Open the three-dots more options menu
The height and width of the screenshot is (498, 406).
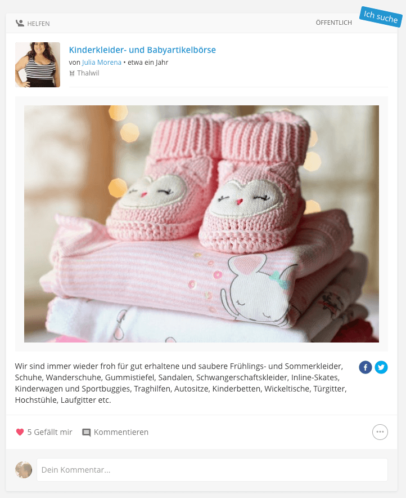coord(380,432)
